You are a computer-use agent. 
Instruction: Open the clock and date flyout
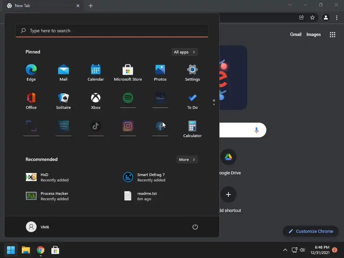(320, 250)
